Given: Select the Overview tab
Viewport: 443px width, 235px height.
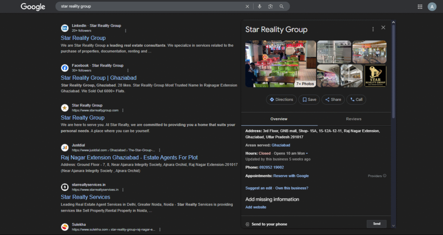Looking at the screenshot, I should click(279, 119).
